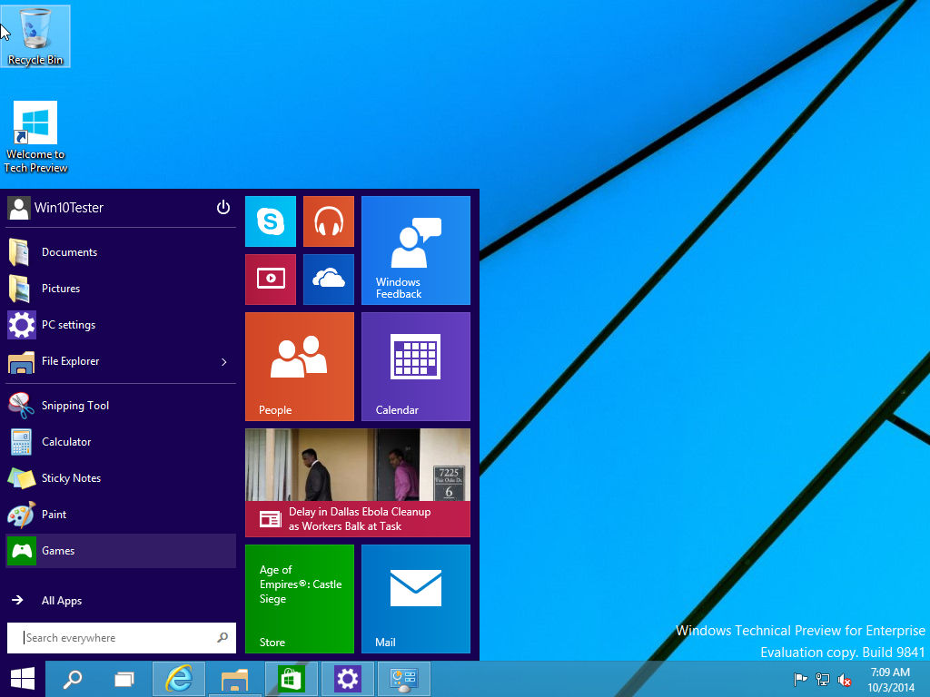The image size is (930, 697).
Task: Click the Win10Tester account name
Action: (68, 207)
